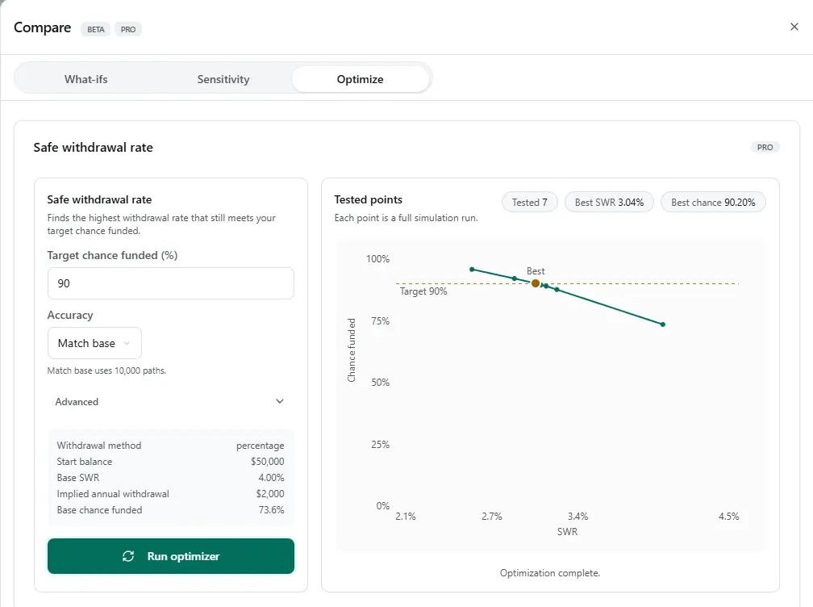The image size is (813, 607).
Task: Click the Tested 7 chip
Action: pos(529,203)
